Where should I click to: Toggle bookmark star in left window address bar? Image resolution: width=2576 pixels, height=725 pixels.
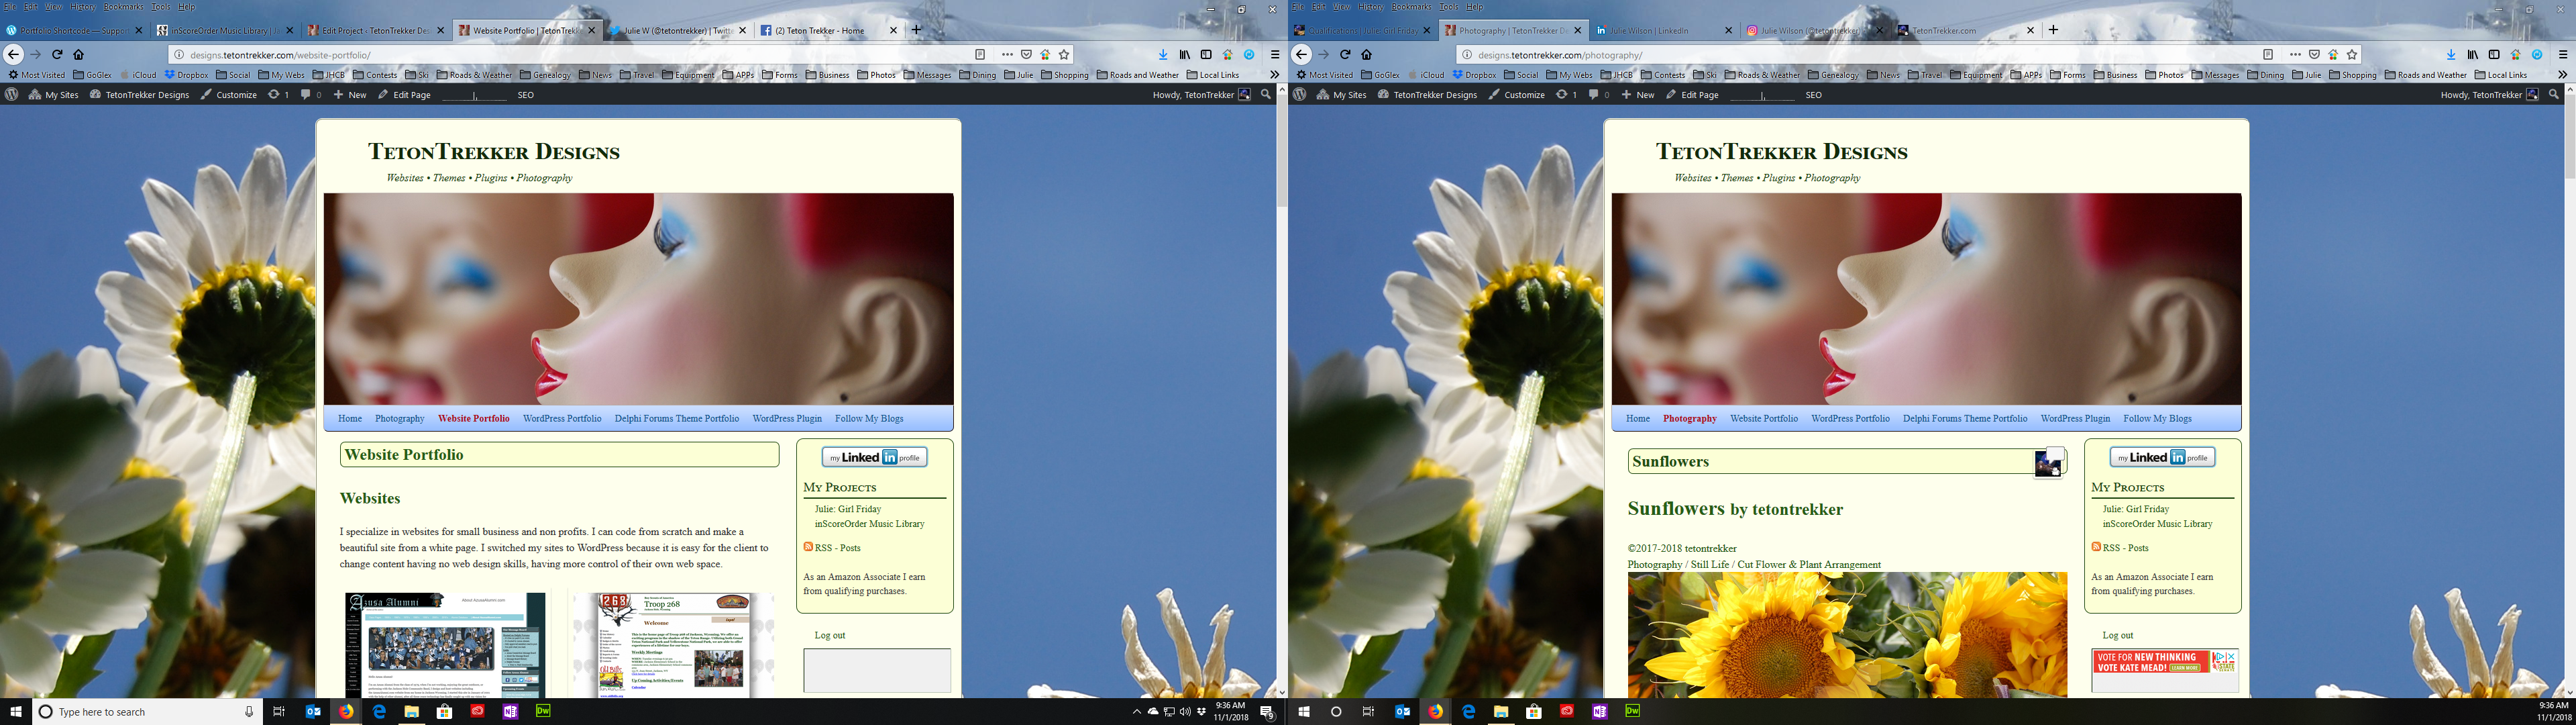pyautogui.click(x=1064, y=55)
